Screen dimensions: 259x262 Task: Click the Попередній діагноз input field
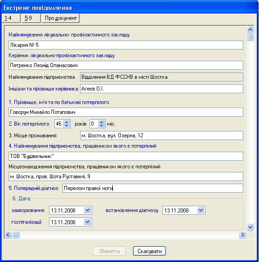153,188
